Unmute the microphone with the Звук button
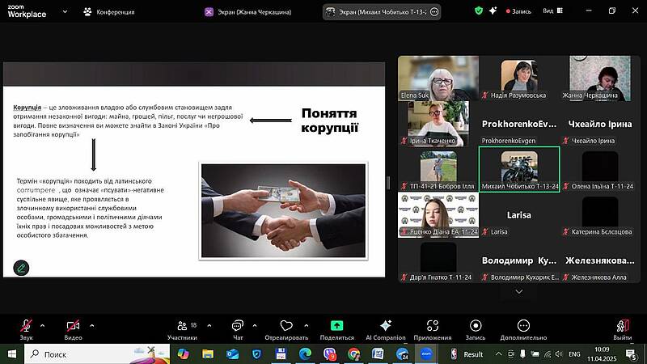Screen dimensions: 647x364 (x=26, y=325)
